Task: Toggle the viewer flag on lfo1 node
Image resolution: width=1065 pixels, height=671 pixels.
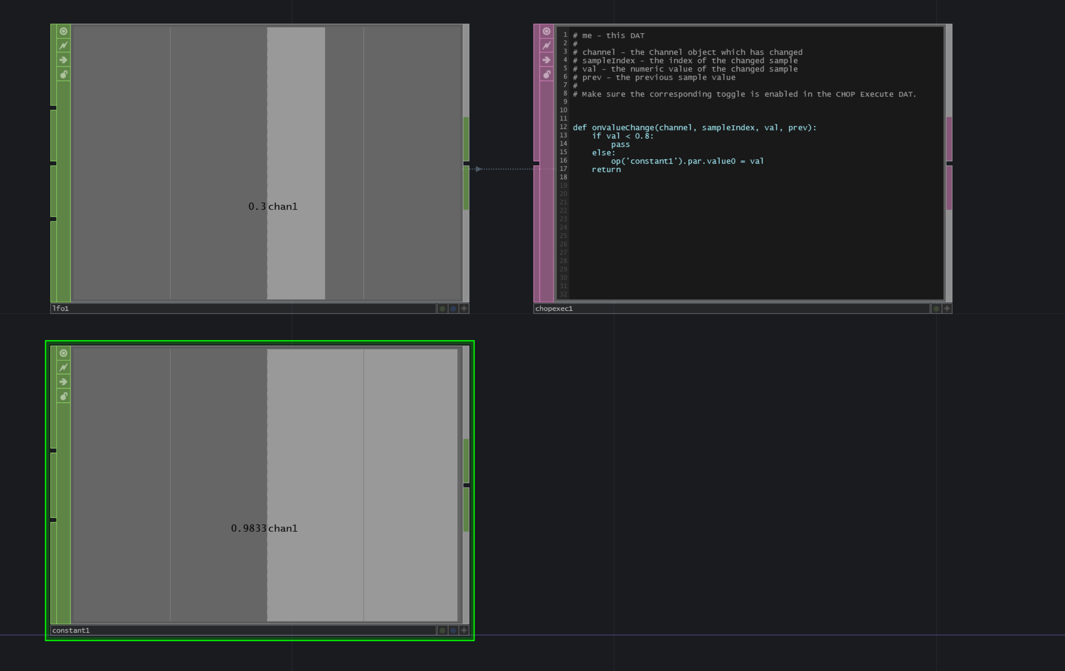Action: click(64, 32)
